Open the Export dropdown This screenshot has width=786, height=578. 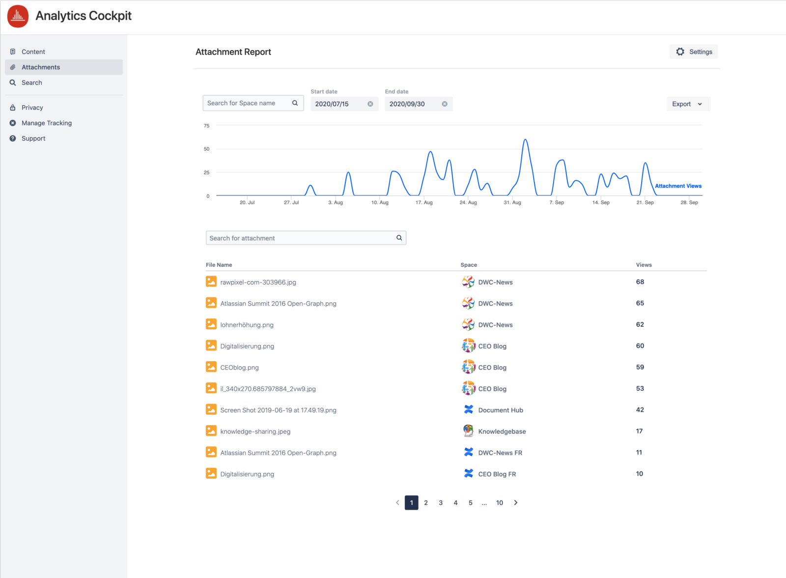688,104
